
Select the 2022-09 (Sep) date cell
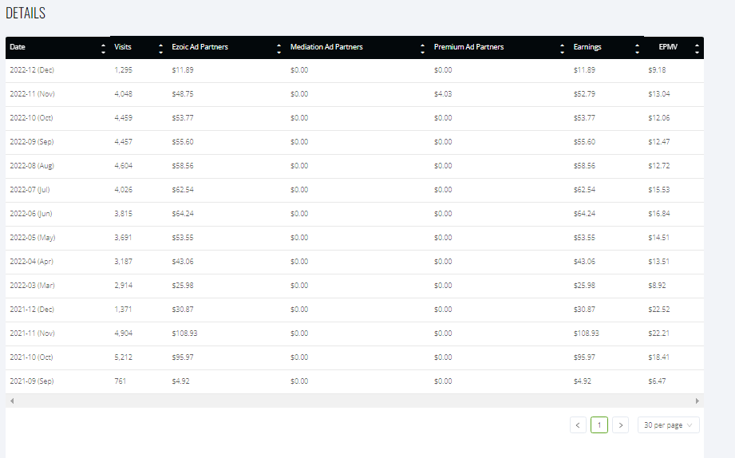(32, 141)
